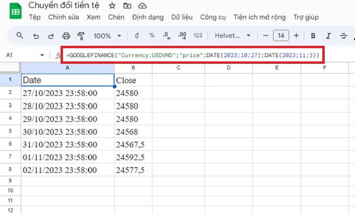
Task: Select column C header
Action: pyautogui.click(x=178, y=68)
